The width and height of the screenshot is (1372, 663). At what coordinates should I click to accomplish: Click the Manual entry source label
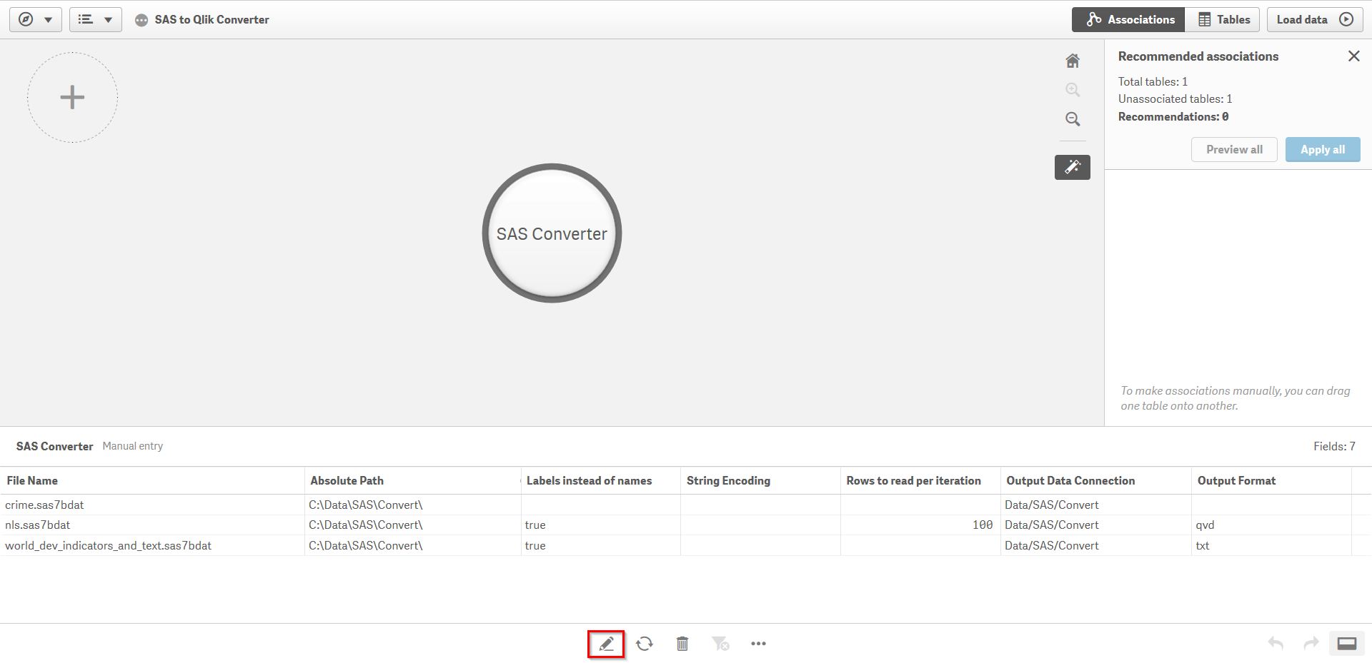(x=133, y=446)
